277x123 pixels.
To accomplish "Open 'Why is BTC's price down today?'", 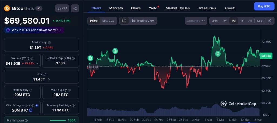I will point(34,30).
